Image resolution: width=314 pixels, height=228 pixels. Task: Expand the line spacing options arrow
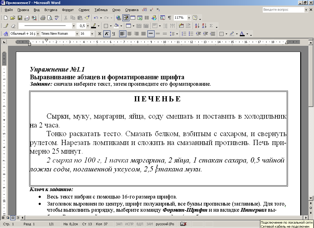click(177, 34)
